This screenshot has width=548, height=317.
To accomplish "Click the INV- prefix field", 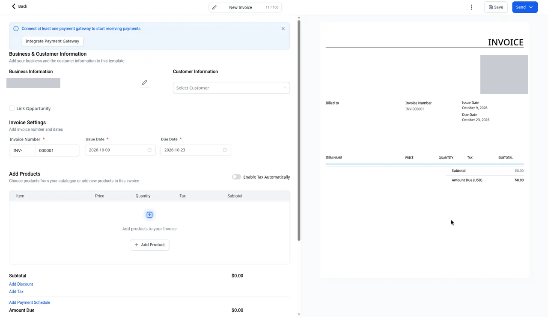I will point(22,150).
